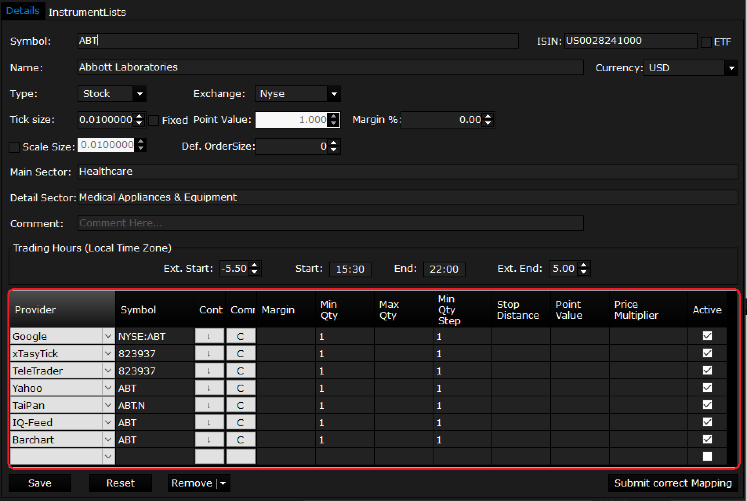Click the down-arrow Cont button for Google
The height and width of the screenshot is (501, 747).
click(209, 336)
